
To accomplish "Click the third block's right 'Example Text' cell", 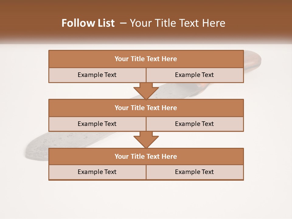I will [195, 172].
